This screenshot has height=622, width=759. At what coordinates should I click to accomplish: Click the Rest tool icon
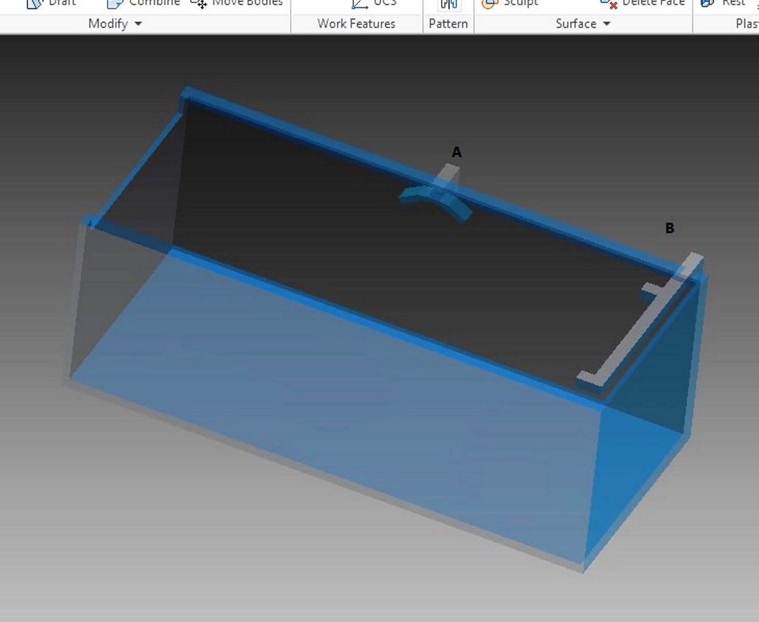(x=707, y=4)
